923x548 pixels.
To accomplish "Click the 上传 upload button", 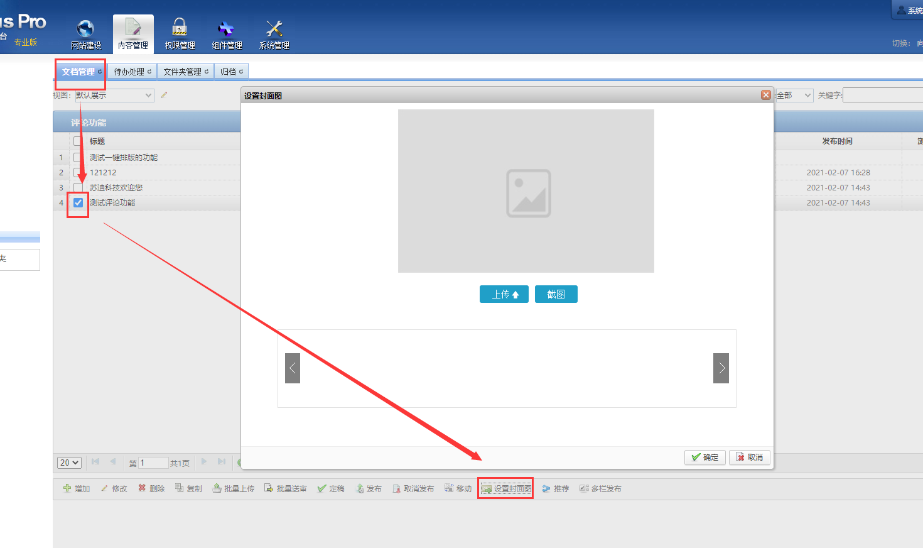I will (504, 294).
